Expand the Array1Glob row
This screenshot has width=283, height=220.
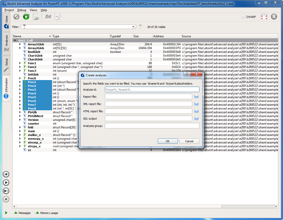pyautogui.click(x=20, y=44)
